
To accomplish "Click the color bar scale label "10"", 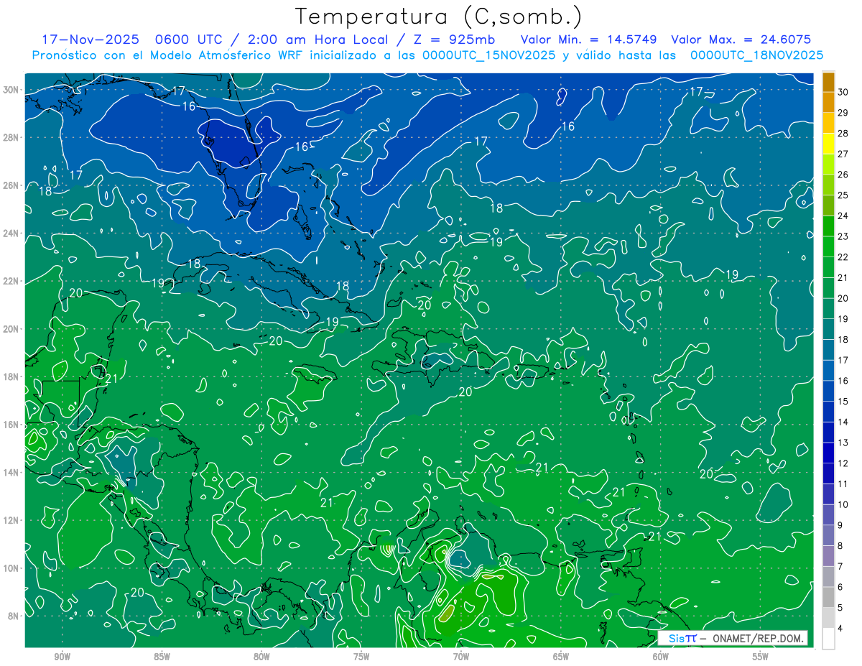I will point(843,504).
